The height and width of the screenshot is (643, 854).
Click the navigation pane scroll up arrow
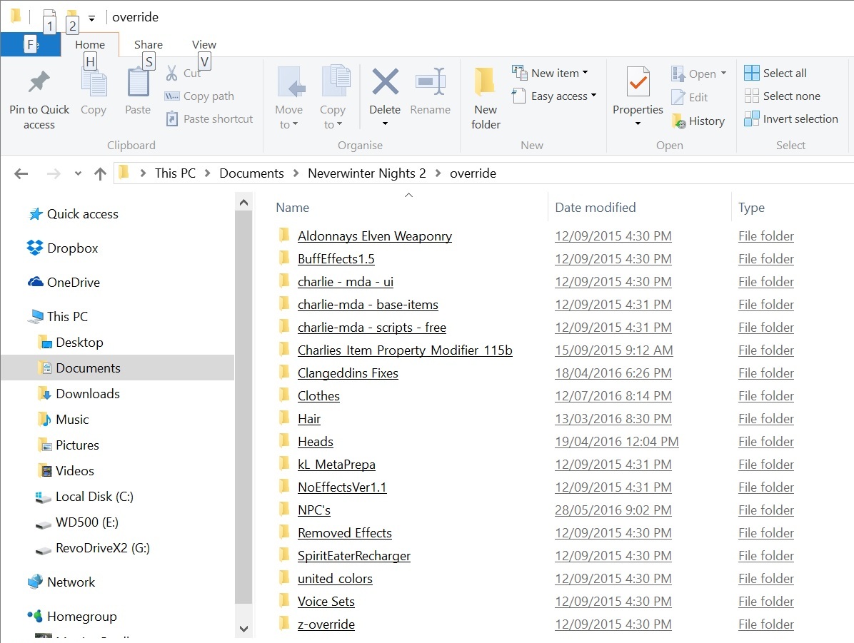point(243,203)
